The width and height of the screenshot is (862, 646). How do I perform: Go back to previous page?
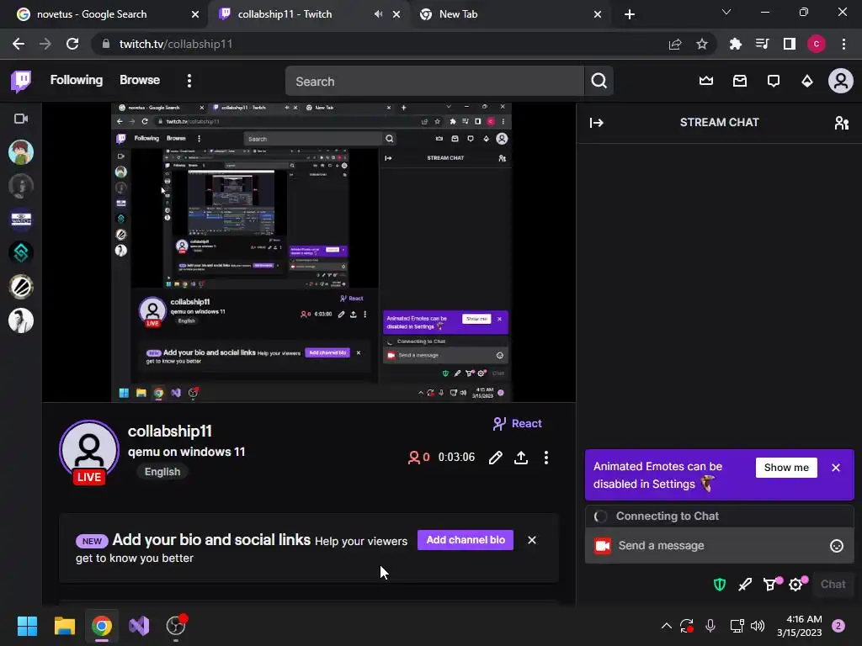19,44
